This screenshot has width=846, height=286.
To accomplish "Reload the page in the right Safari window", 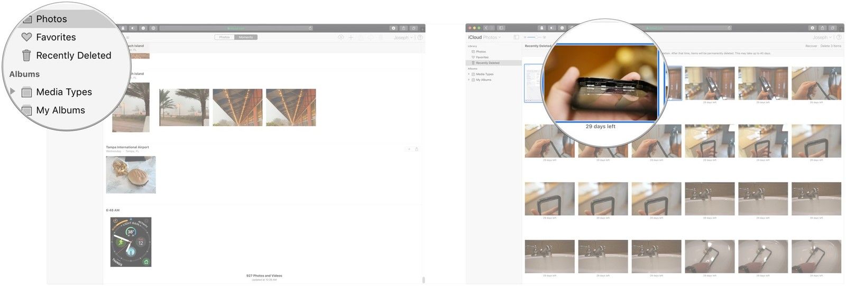I will pyautogui.click(x=729, y=28).
